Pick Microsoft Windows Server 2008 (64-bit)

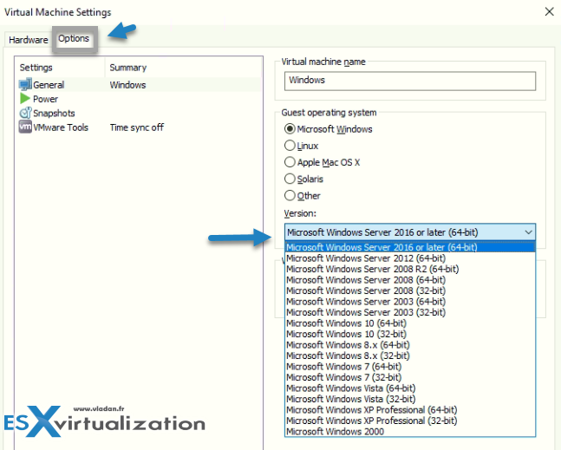tap(410, 280)
